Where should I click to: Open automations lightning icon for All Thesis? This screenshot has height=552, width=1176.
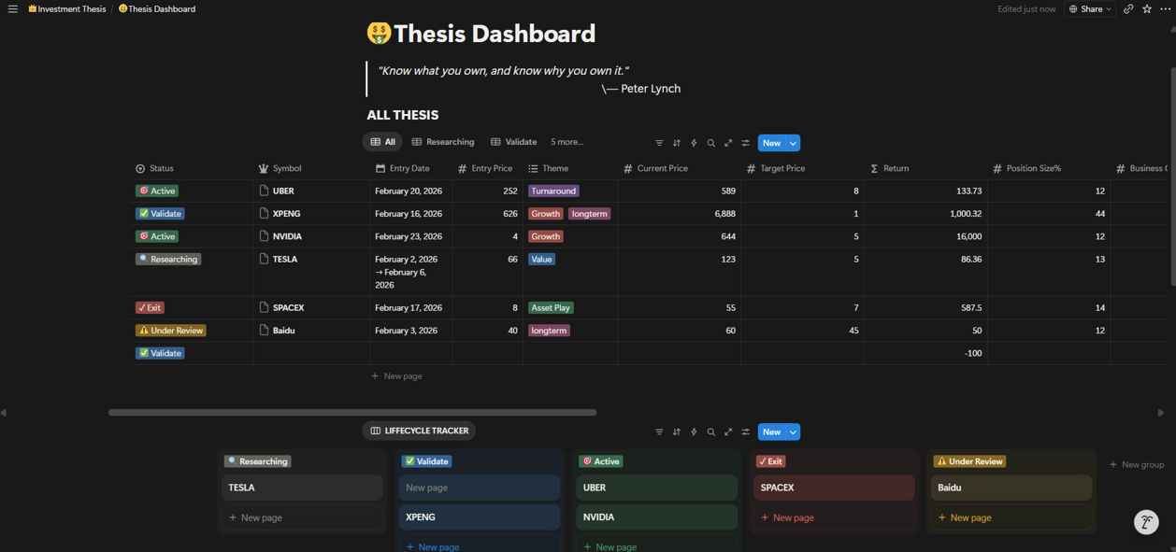coord(694,143)
